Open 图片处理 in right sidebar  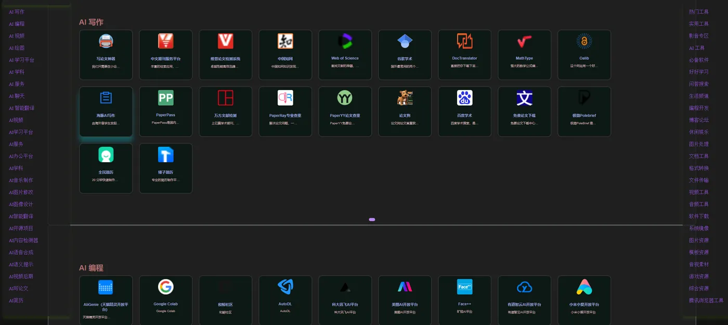tap(699, 144)
